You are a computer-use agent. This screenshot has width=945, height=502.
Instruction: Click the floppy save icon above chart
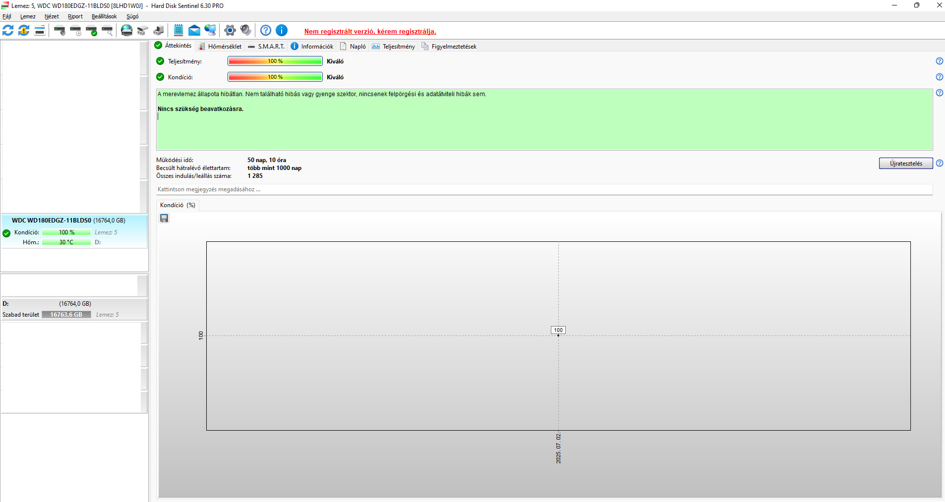tap(164, 218)
